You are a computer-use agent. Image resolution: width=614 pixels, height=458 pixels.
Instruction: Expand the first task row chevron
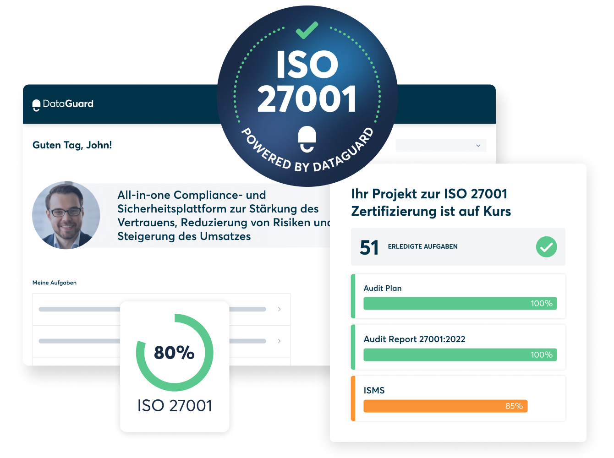[279, 309]
